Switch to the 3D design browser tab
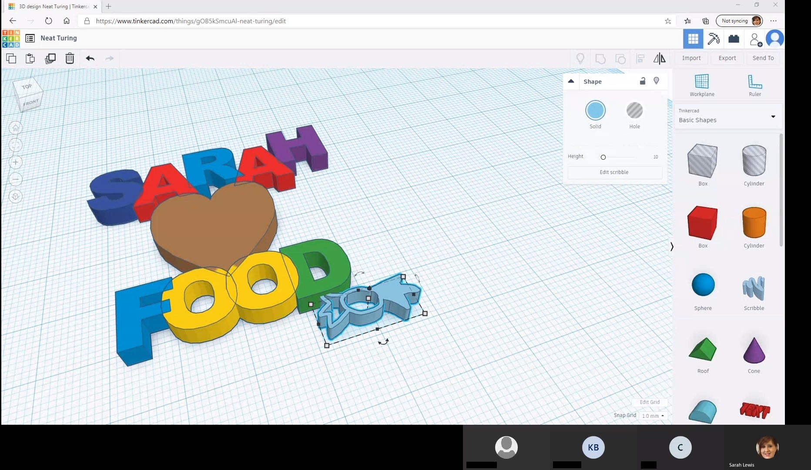The width and height of the screenshot is (811, 470). point(53,7)
